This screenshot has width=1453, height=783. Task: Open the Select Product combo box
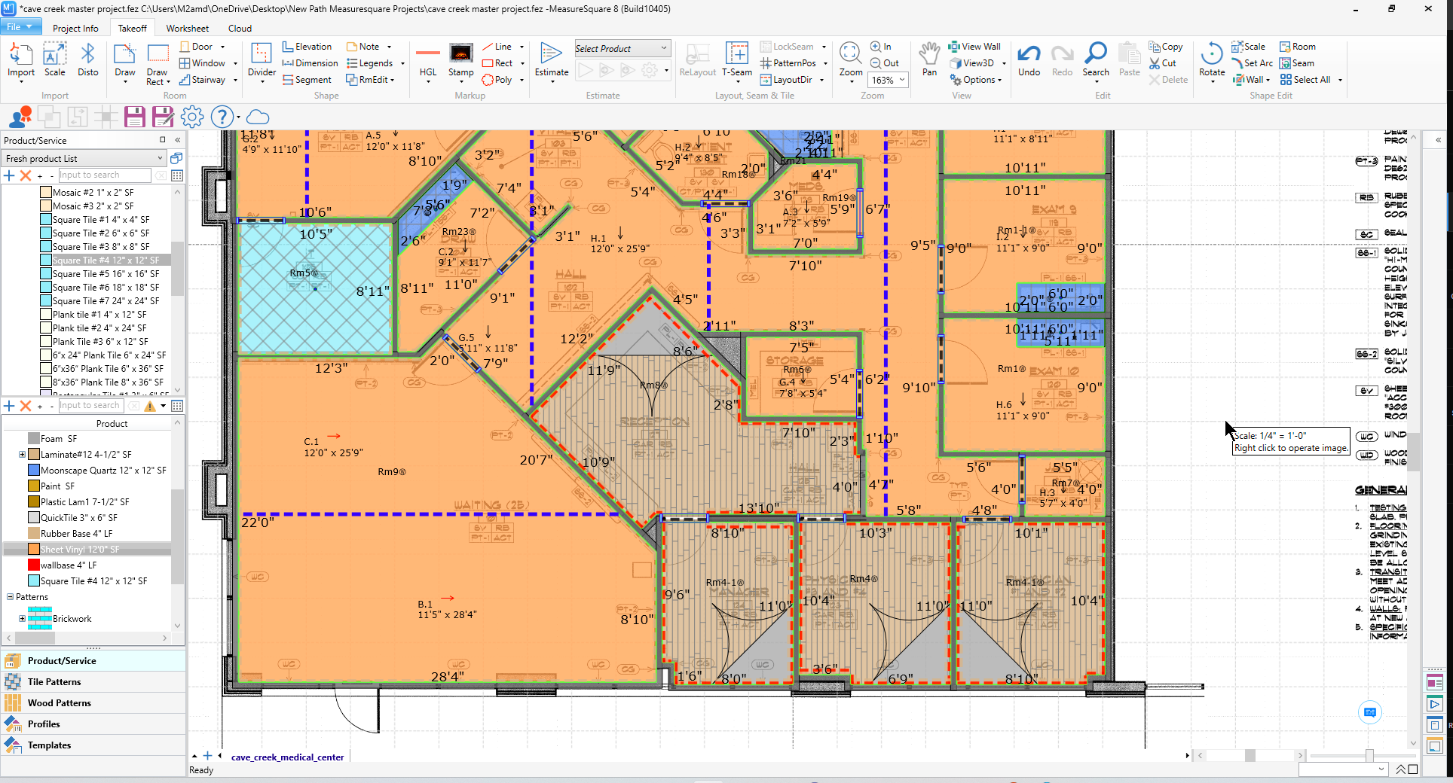[622, 49]
